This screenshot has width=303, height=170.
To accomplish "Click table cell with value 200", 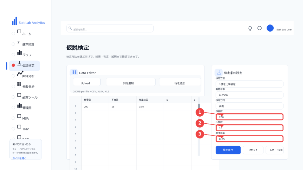I will (x=95, y=107).
